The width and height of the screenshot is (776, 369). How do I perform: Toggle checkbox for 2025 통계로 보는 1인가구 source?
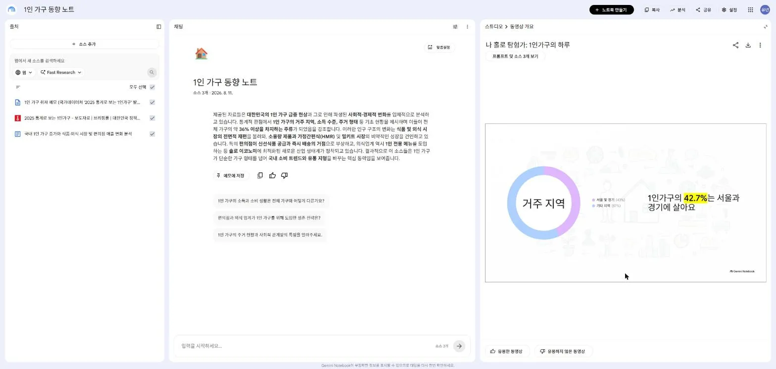[152, 118]
